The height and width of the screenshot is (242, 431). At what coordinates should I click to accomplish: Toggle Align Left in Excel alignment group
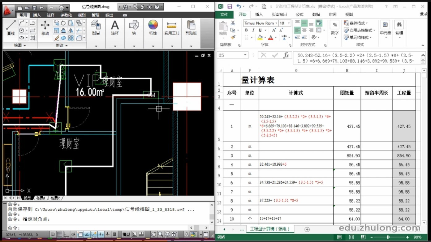pos(297,30)
